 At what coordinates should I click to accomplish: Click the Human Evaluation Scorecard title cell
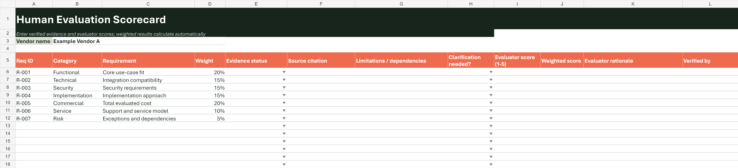(x=91, y=19)
